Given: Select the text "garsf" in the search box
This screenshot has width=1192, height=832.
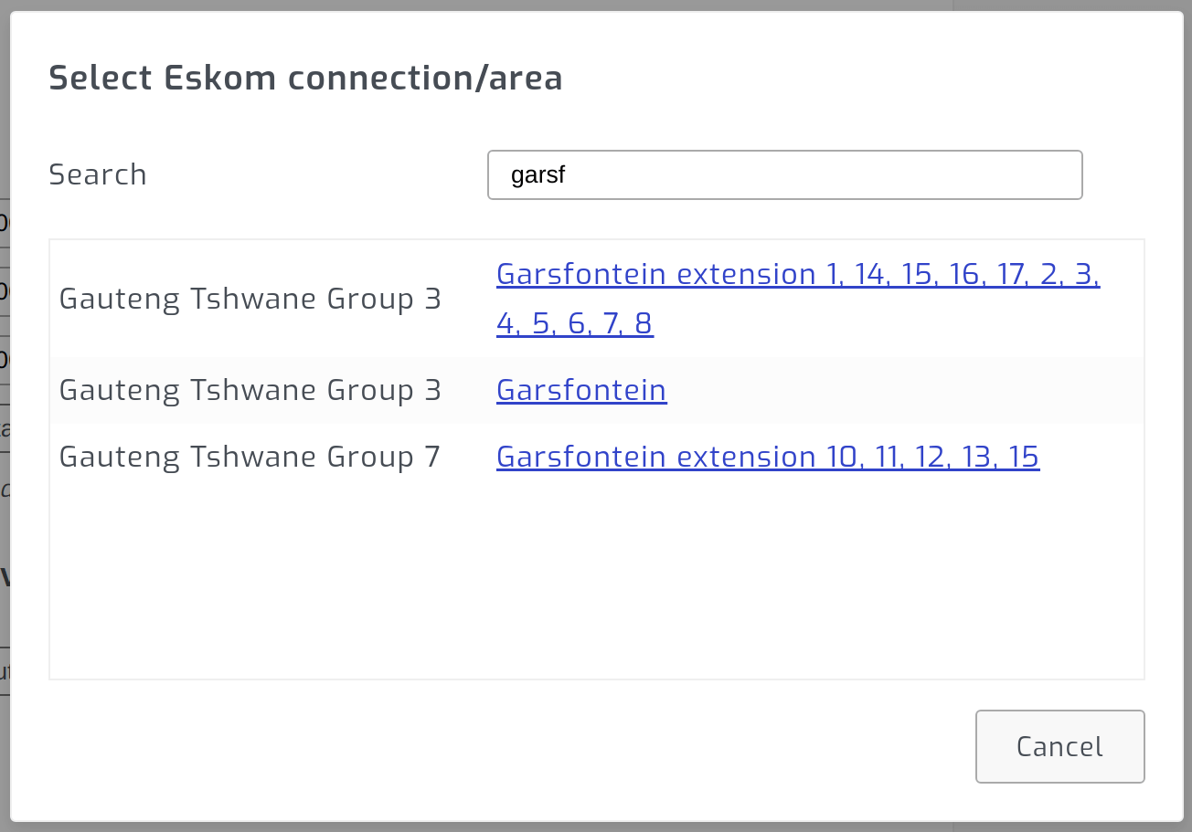Looking at the screenshot, I should click(x=537, y=174).
